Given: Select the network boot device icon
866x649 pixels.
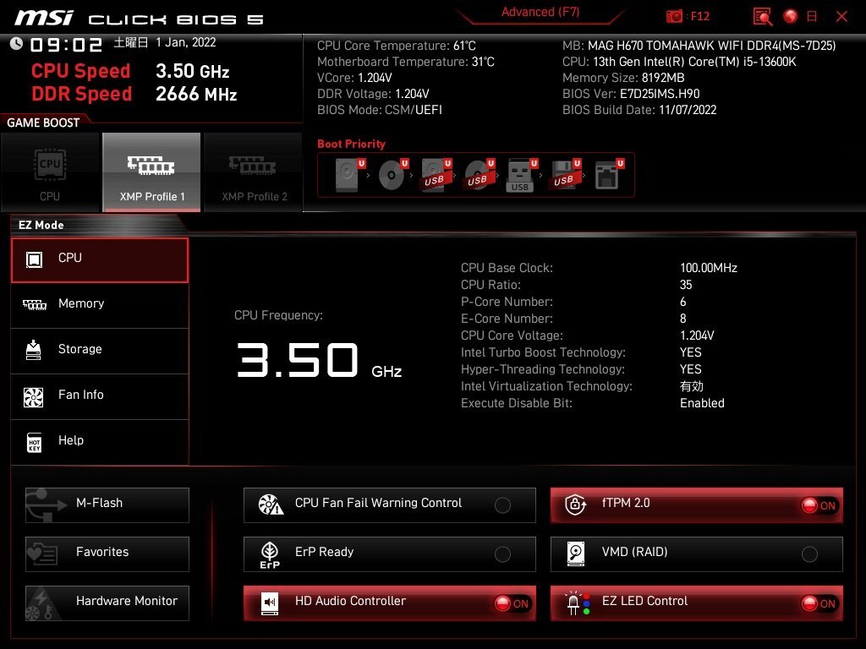Looking at the screenshot, I should click(608, 175).
